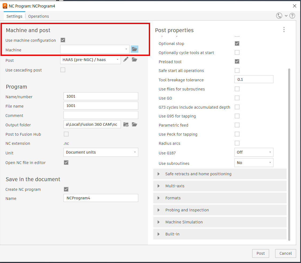Viewport: 301px width, 263px height.
Task: Expand Probing and inspection section
Action: click(x=220, y=210)
